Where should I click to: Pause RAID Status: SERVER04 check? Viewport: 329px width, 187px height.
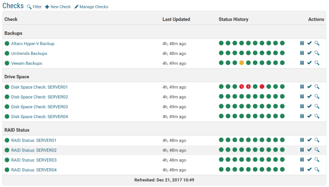(x=302, y=170)
